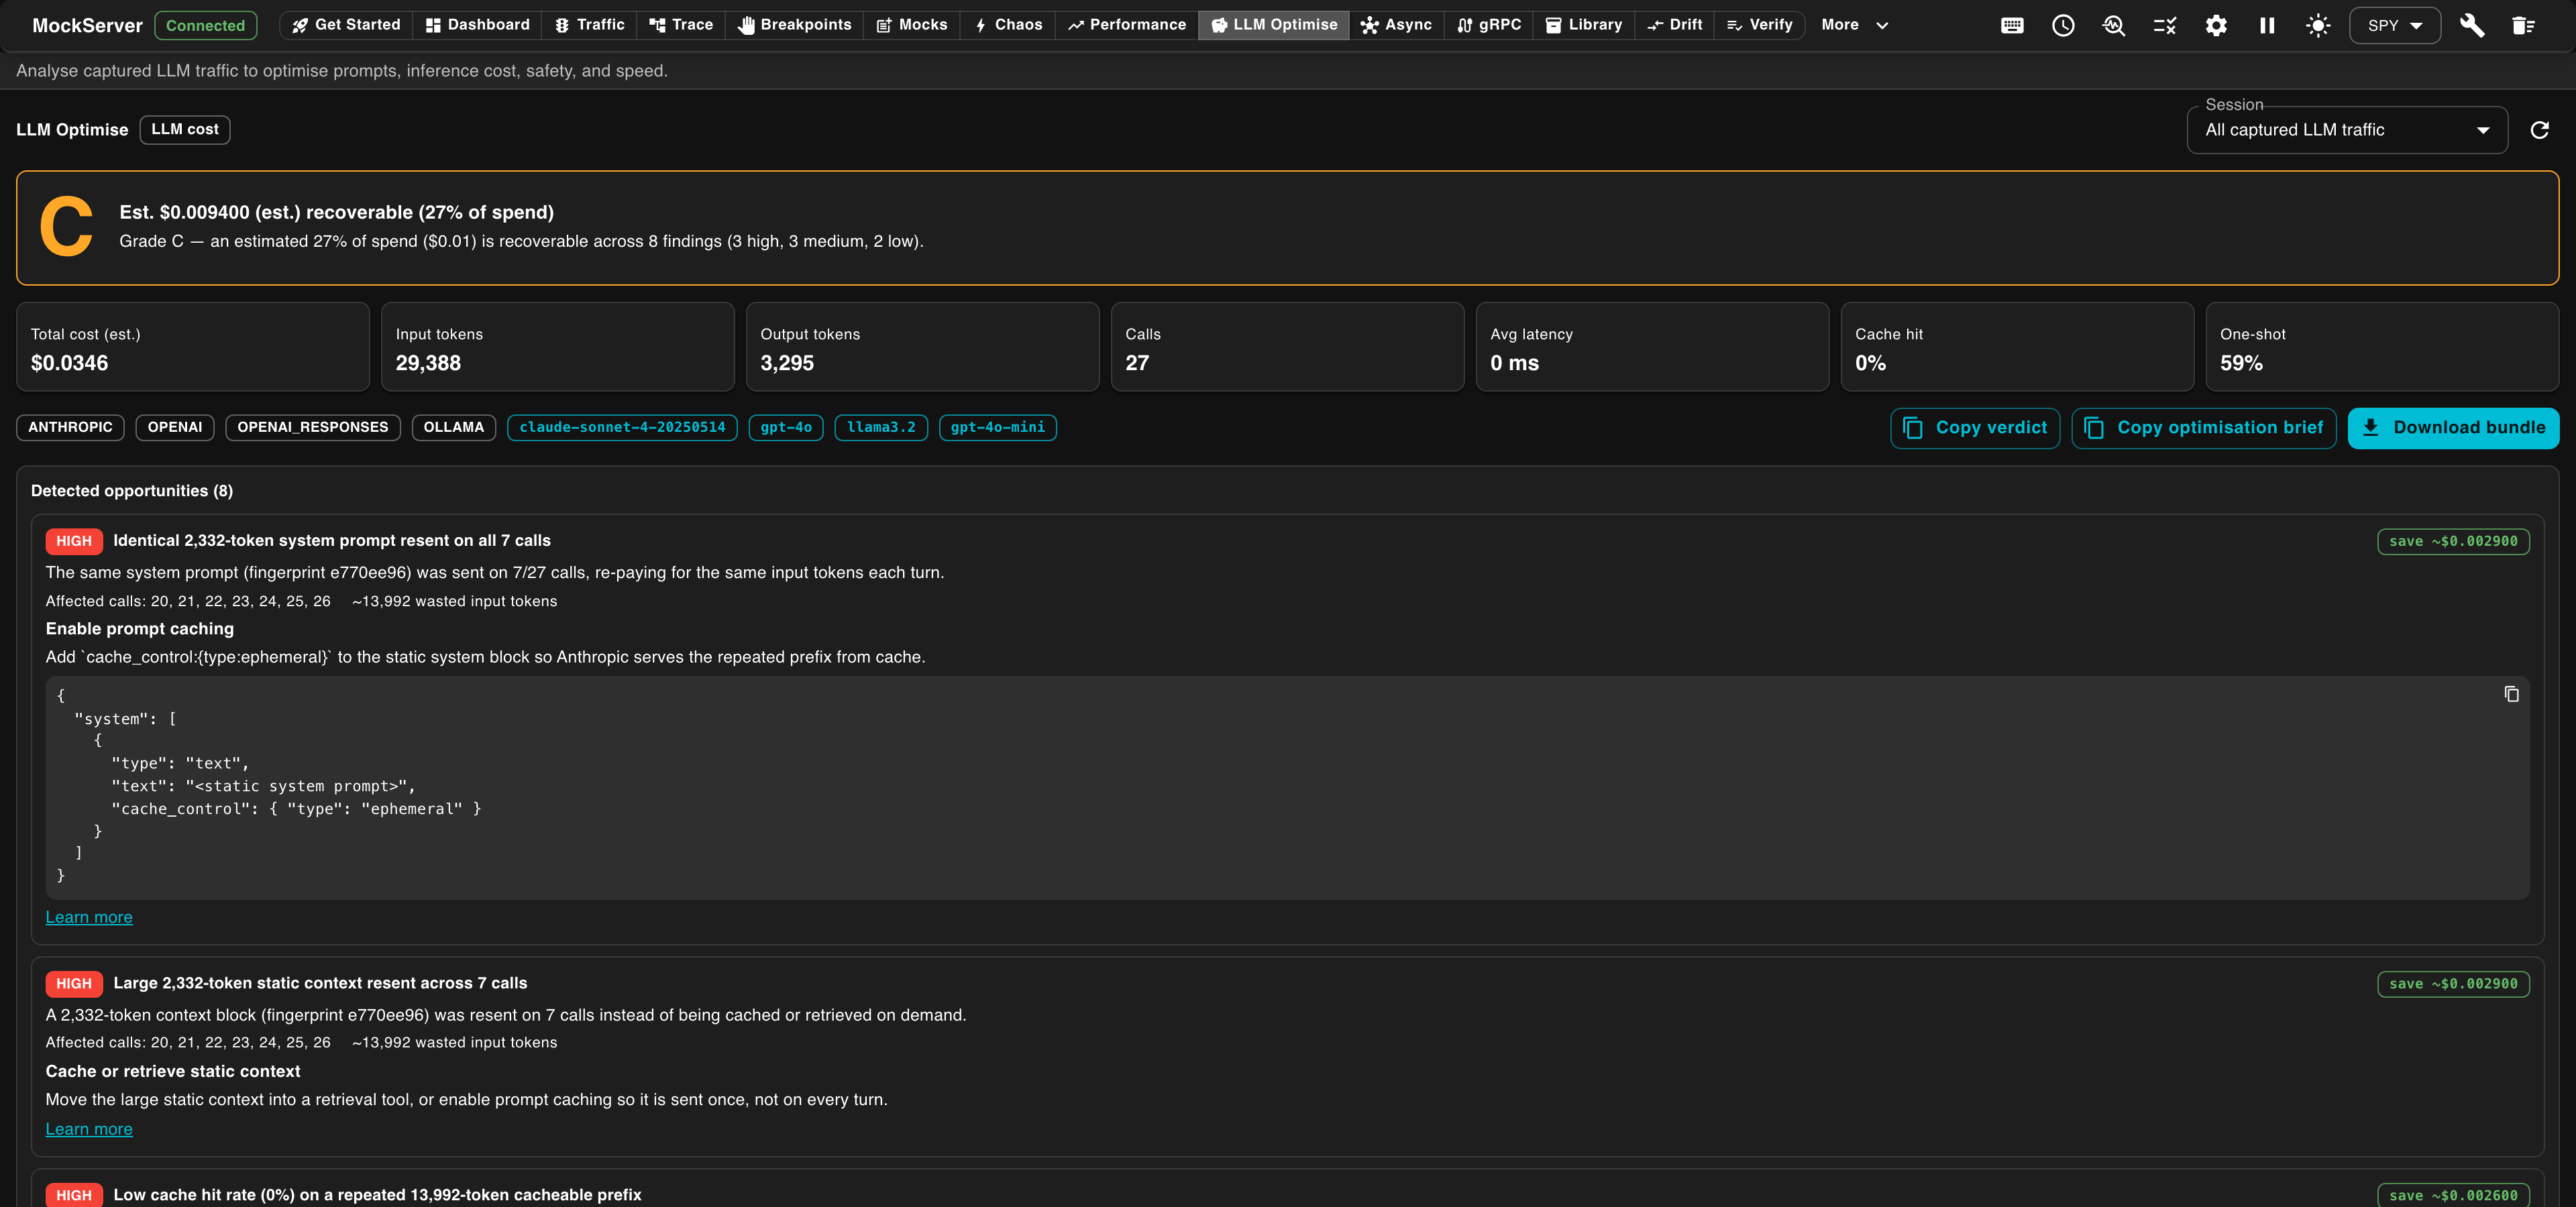This screenshot has width=2576, height=1207.
Task: Filter by the llama3.2 model chip
Action: tap(881, 428)
